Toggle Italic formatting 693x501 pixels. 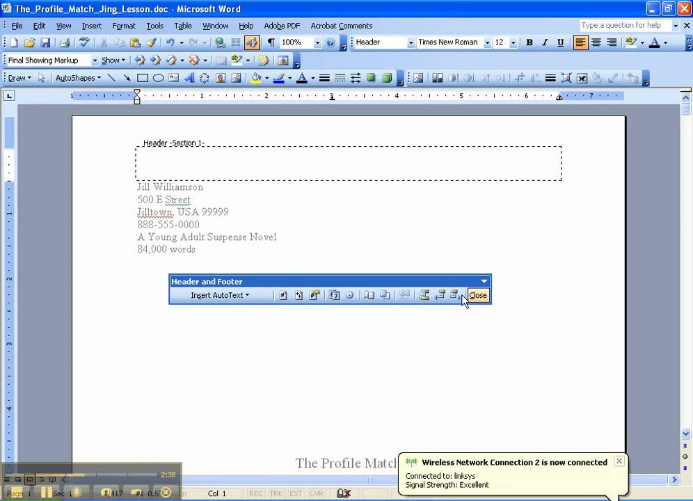pos(545,42)
